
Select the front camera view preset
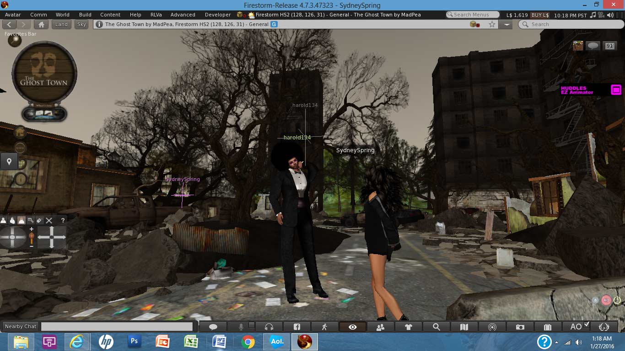(x=3, y=220)
